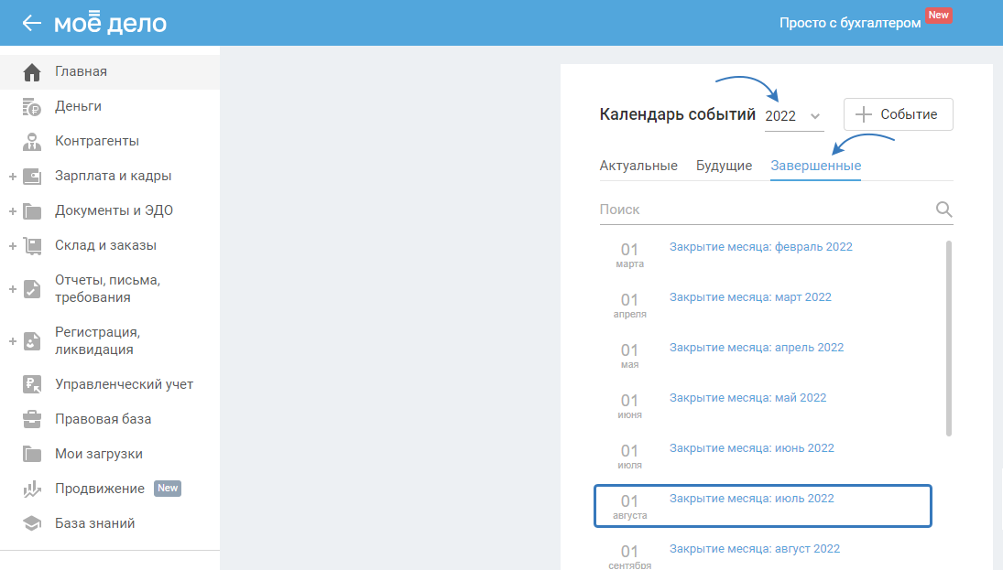Viewport: 1003px width, 570px height.
Task: Open the 2022 year dropdown
Action: click(794, 116)
